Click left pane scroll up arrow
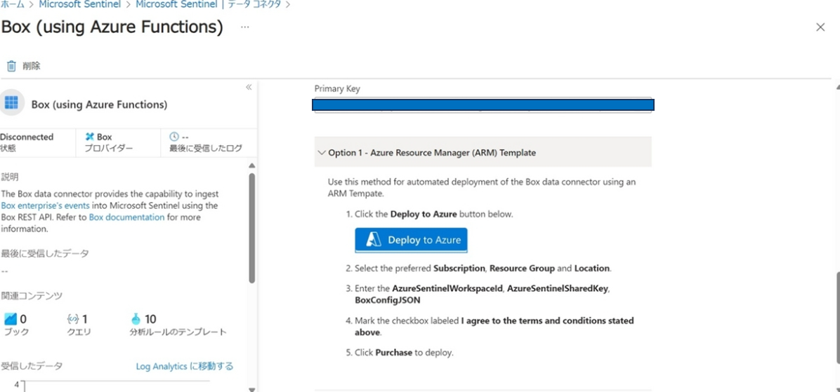Screen dimensions: 840x392 coord(252,165)
